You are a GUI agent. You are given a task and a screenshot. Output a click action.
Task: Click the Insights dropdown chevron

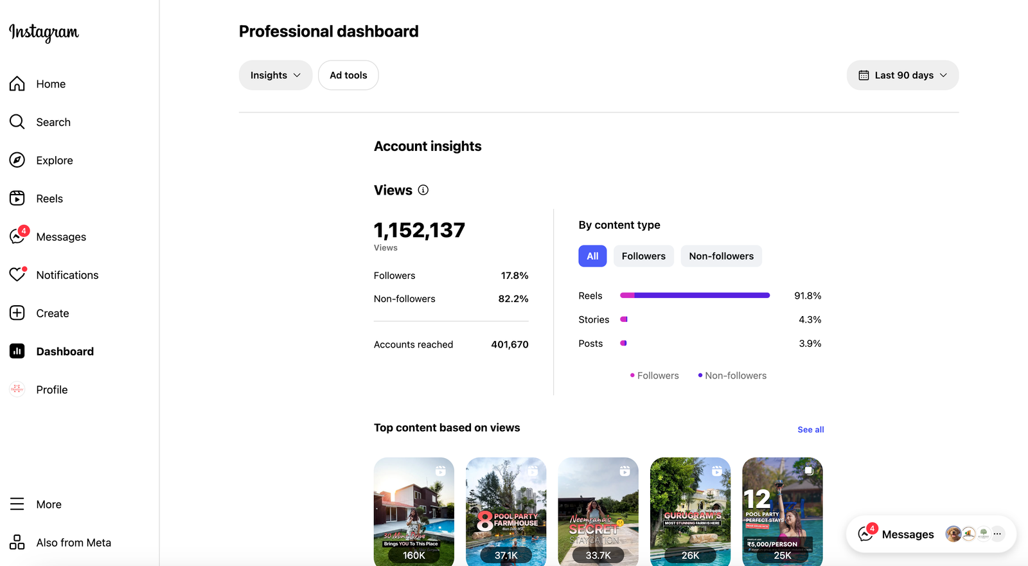click(x=297, y=75)
